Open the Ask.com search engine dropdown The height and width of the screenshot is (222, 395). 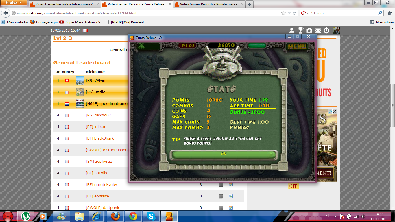click(x=304, y=13)
